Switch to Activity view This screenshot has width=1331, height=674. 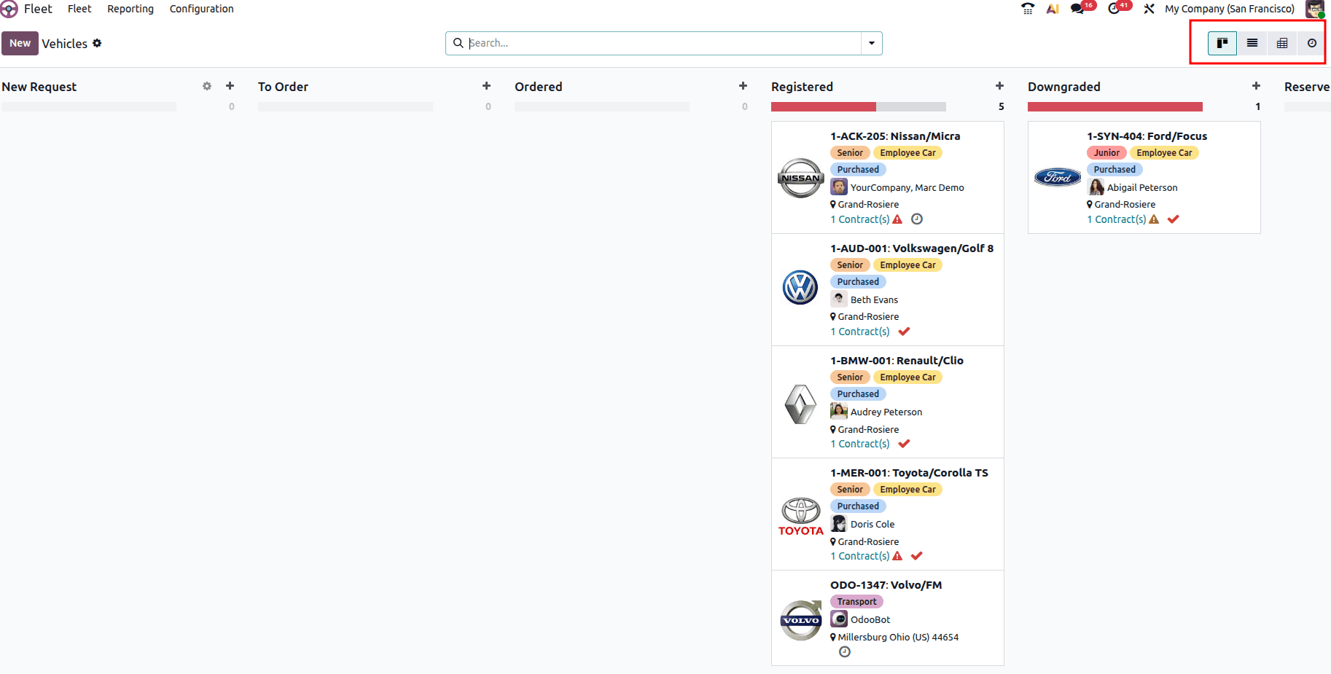(1312, 43)
